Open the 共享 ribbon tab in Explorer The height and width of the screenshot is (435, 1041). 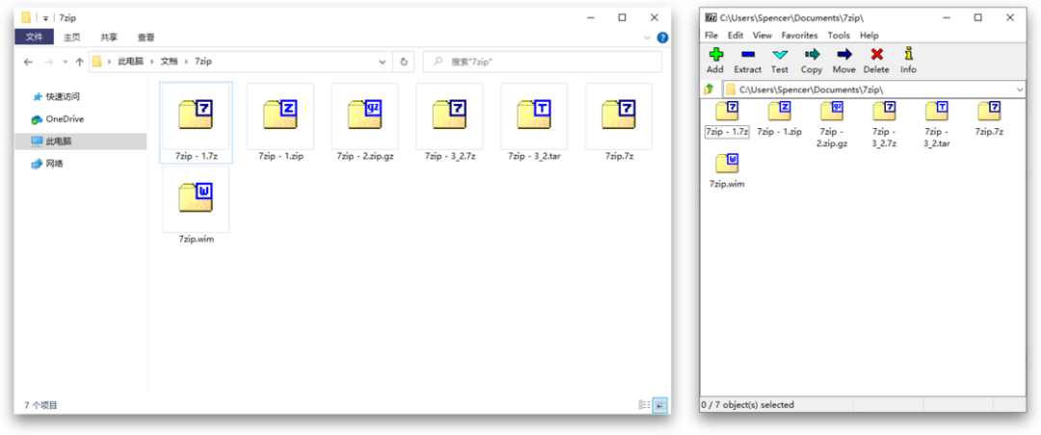pyautogui.click(x=109, y=38)
